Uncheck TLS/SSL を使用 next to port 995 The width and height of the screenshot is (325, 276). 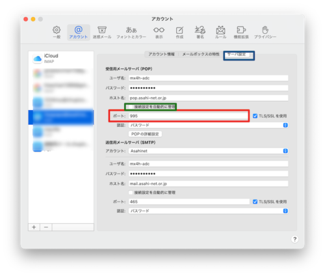tap(255, 116)
